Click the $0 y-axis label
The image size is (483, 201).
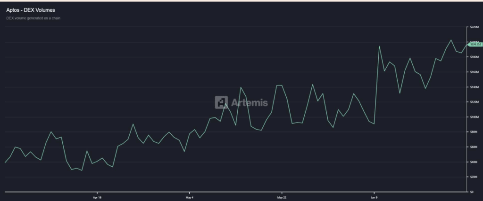coord(472,192)
